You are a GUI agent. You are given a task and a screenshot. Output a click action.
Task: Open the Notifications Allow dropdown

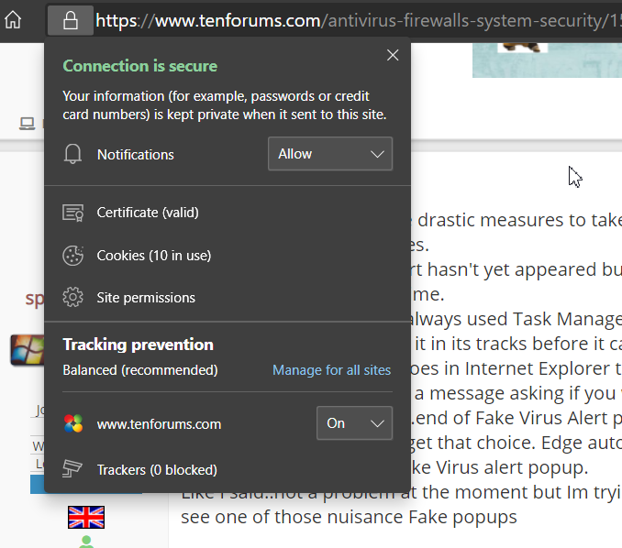330,154
